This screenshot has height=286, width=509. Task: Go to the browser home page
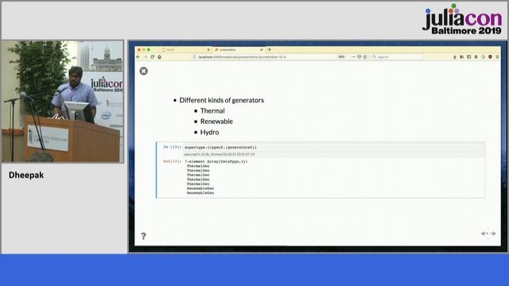(159, 56)
